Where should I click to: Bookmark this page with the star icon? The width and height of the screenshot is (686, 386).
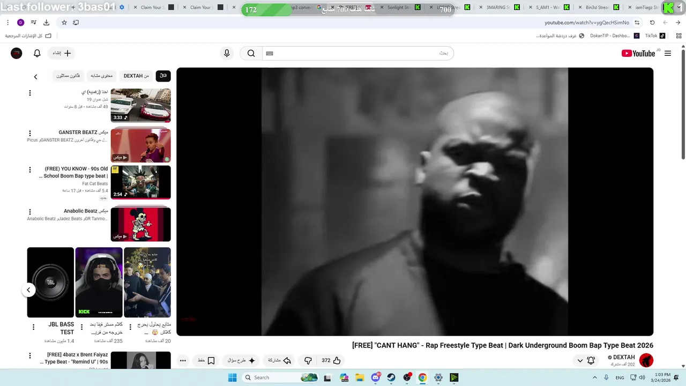(x=64, y=23)
